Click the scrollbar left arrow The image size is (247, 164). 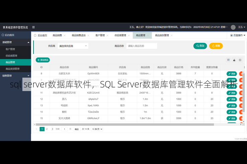[x=35, y=125]
